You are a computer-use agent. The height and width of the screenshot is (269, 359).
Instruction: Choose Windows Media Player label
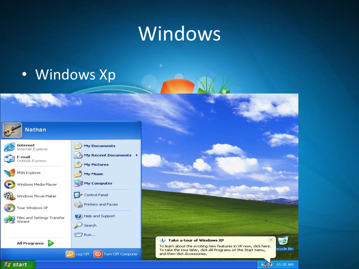point(36,184)
